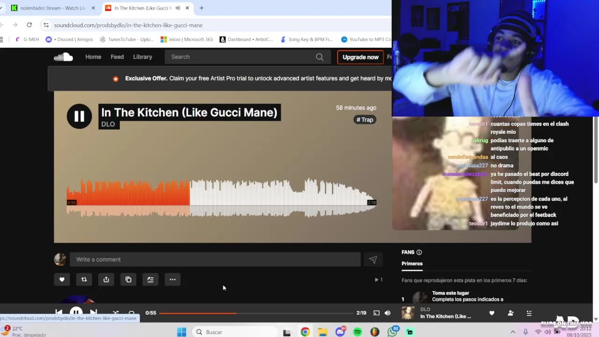Open WhatsApp from the taskbar
The height and width of the screenshot is (337, 599).
coord(393,332)
